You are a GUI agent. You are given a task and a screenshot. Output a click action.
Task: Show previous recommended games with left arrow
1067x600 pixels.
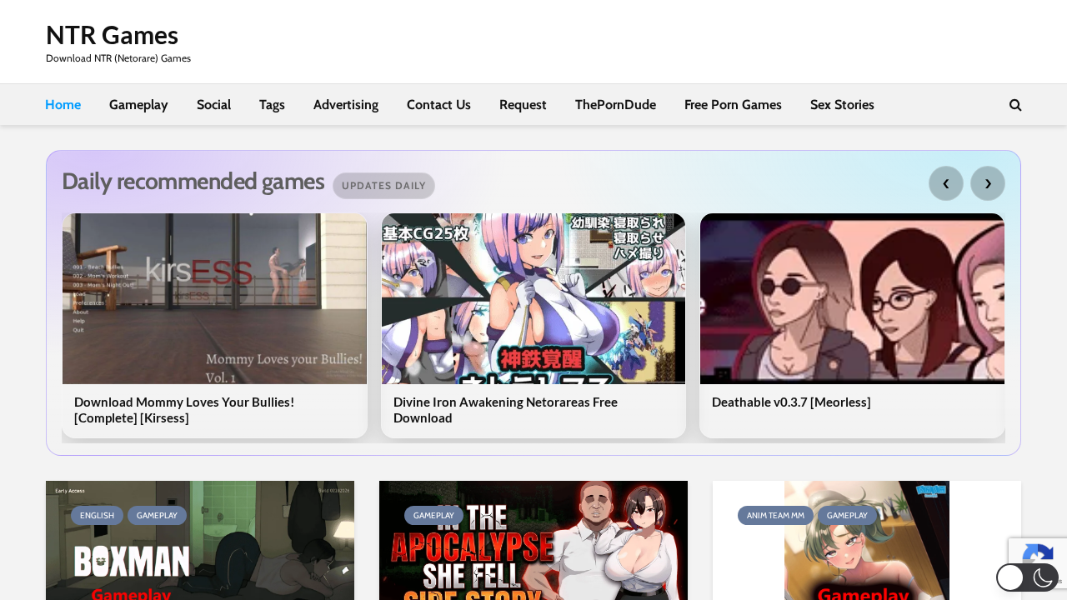[946, 183]
